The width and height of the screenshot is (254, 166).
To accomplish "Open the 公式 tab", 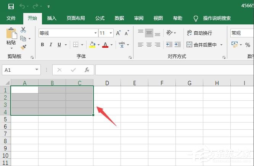I will pyautogui.click(x=100, y=18).
